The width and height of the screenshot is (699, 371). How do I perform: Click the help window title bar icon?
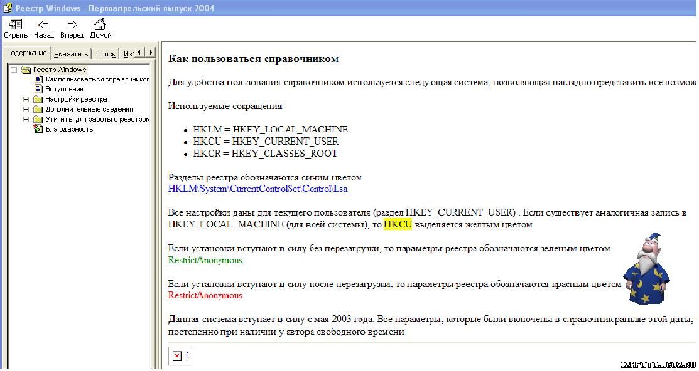7,8
